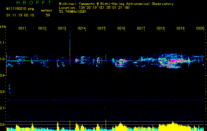The width and height of the screenshot is (207, 131).
Task: Select the file name MI11190210.png
Action: pyautogui.click(x=20, y=9)
